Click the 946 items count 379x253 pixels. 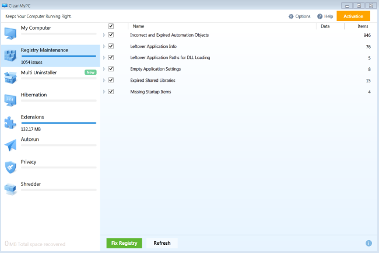[x=367, y=35]
